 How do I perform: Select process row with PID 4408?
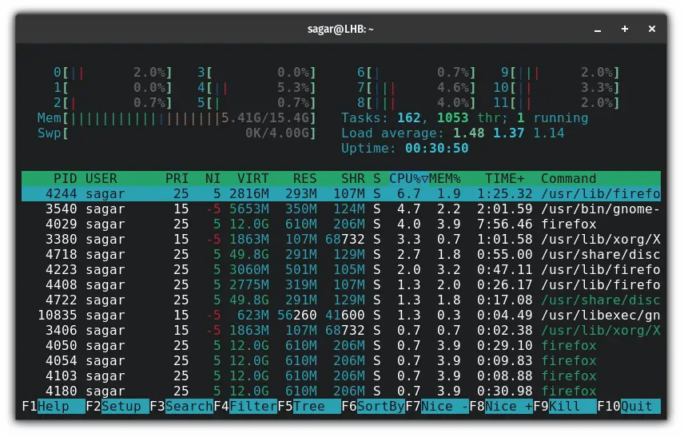click(341, 284)
